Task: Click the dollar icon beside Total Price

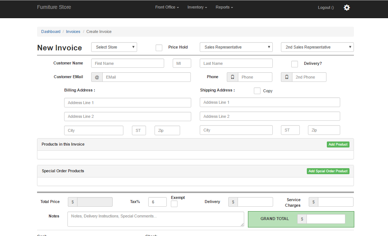Action: (x=73, y=202)
